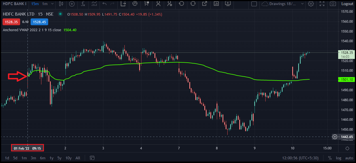Screen dimensions: 356x163
Task: Click the green market status dot
Action: [60, 14]
